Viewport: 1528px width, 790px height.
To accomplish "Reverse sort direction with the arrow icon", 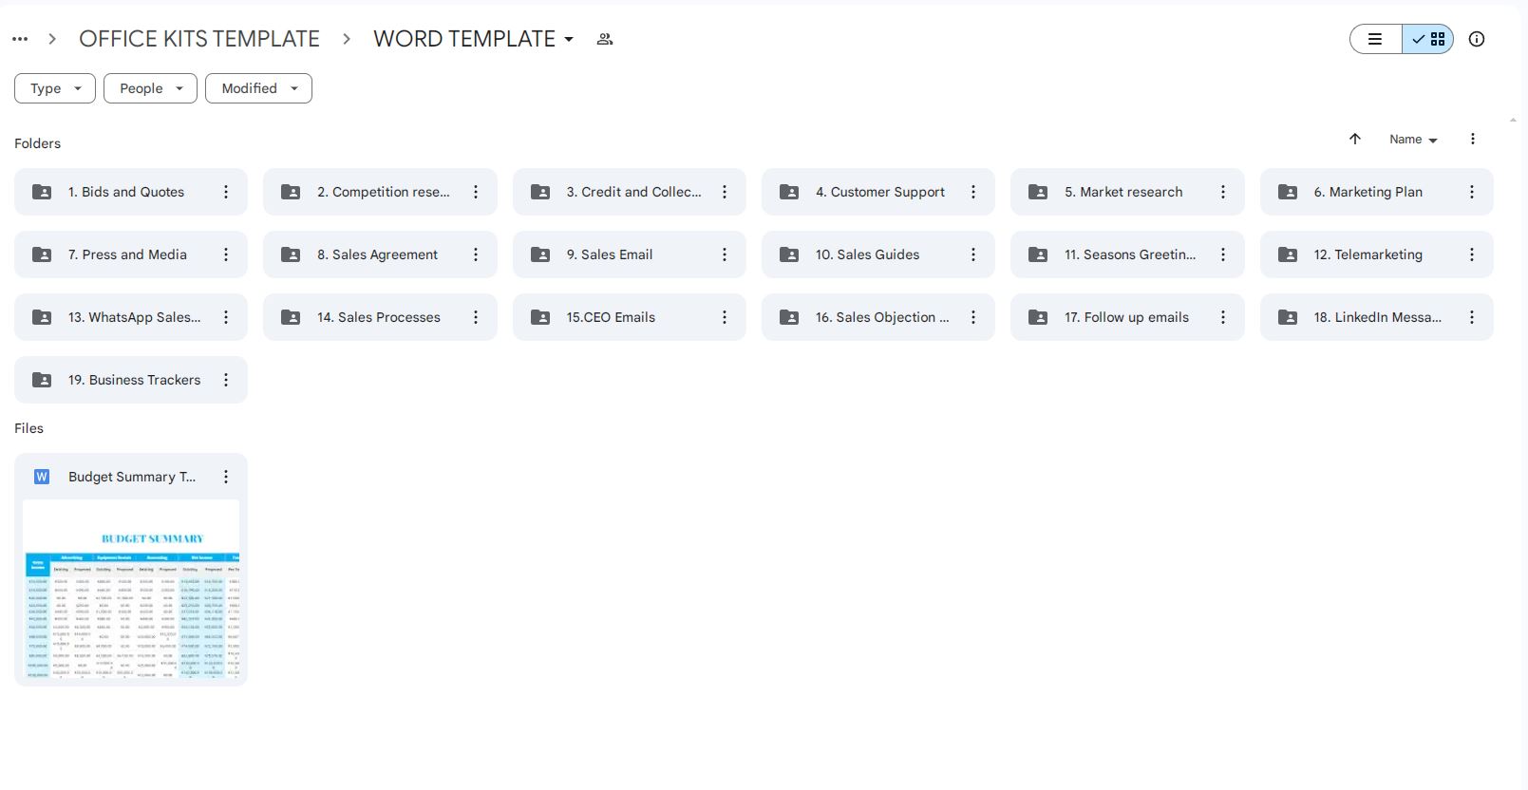I will click(x=1355, y=139).
